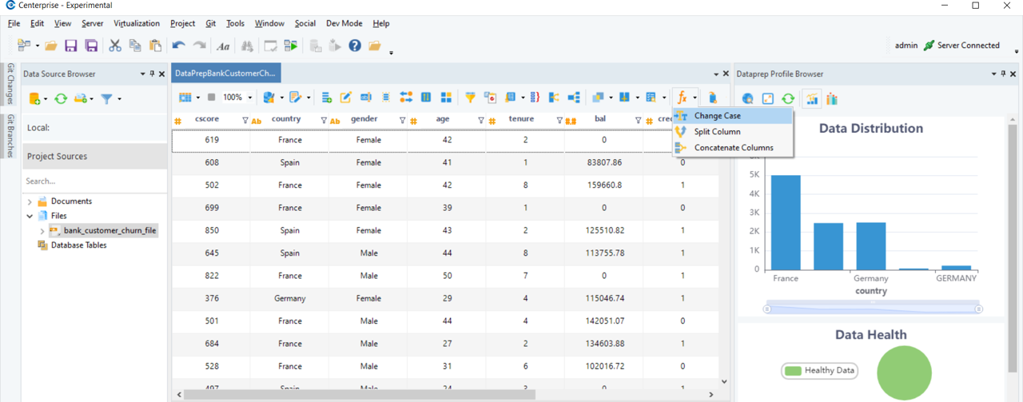Refresh the Data Source Browser
Image resolution: width=1023 pixels, height=402 pixels.
tap(60, 98)
